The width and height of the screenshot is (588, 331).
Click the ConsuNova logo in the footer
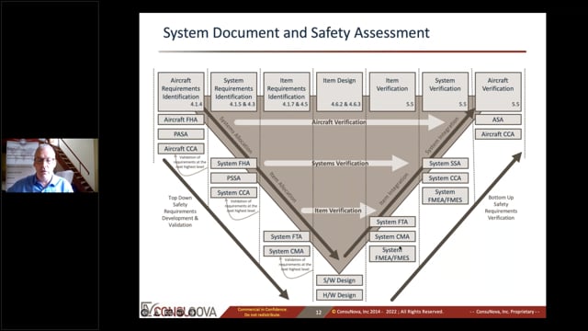[179, 310]
